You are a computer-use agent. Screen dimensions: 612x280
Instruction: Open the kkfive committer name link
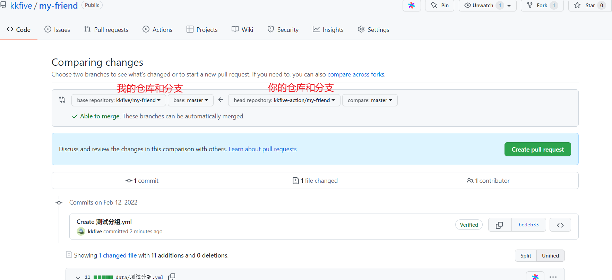(x=95, y=232)
